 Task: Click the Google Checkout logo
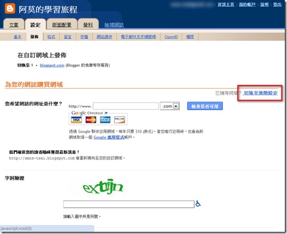tap(90, 113)
